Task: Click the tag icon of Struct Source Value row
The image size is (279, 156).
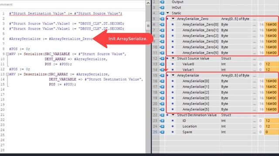Action: (x=162, y=58)
